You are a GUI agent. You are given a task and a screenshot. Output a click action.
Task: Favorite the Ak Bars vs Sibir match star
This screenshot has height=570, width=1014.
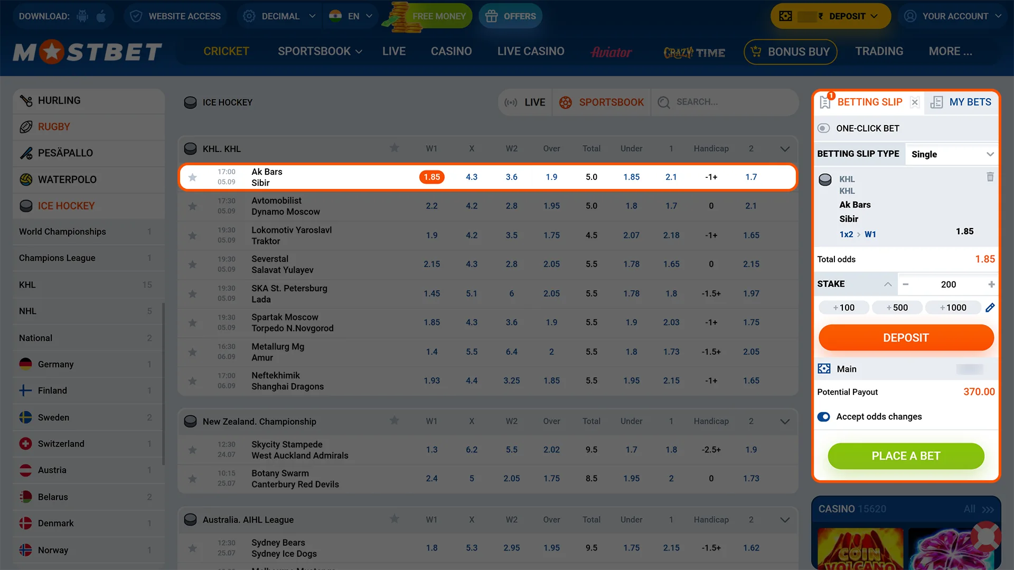(x=193, y=177)
